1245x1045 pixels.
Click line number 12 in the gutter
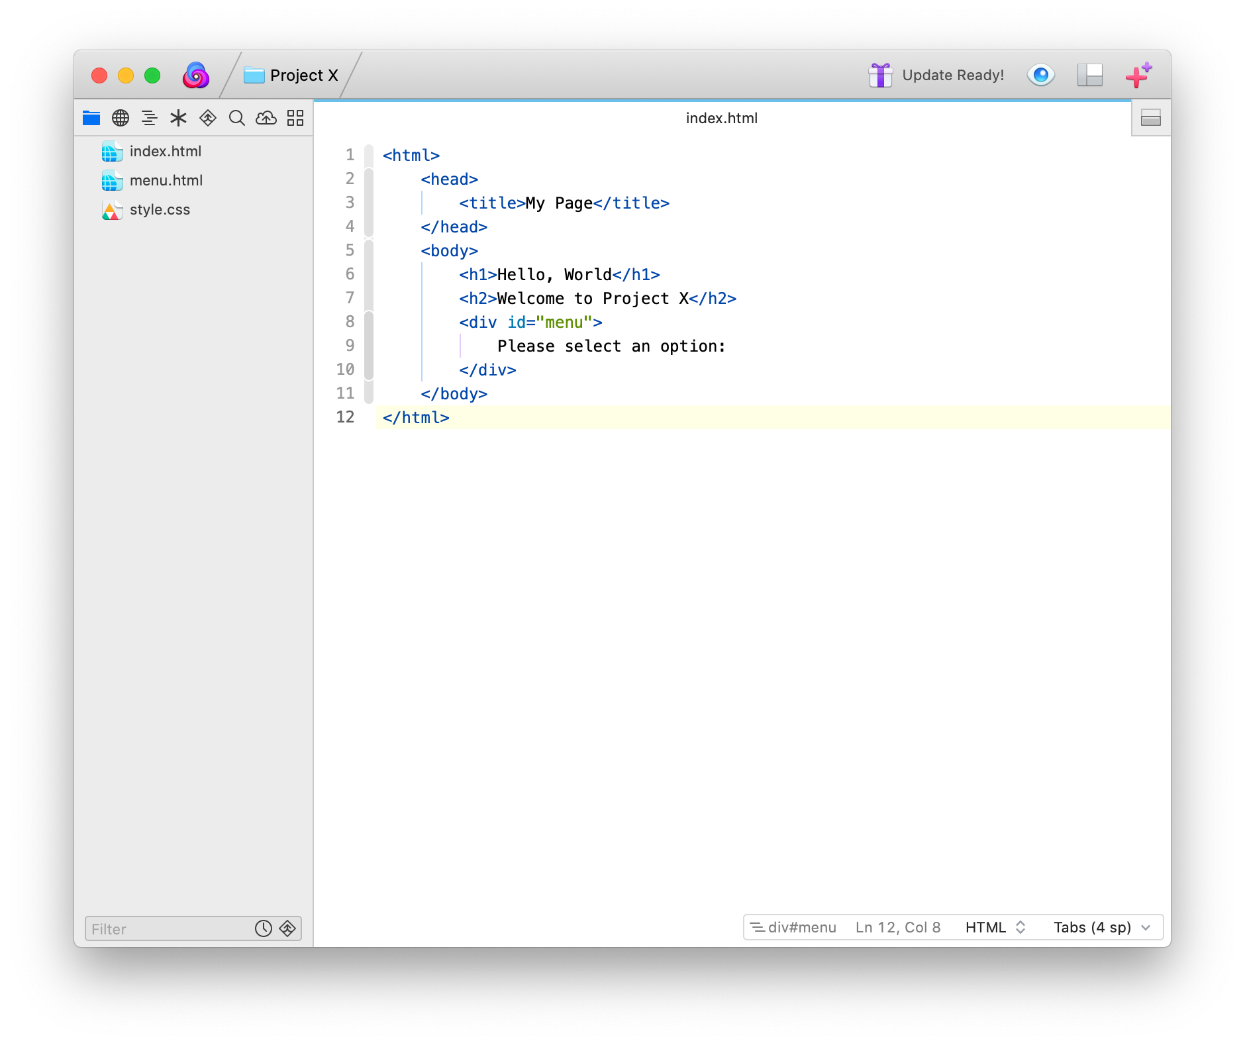coord(345,417)
